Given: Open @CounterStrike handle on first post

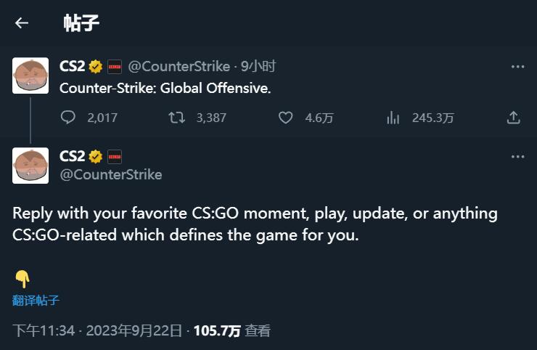Looking at the screenshot, I should point(179,67).
